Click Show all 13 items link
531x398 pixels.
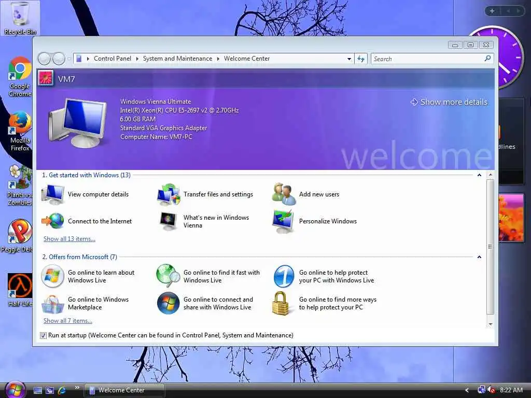pyautogui.click(x=69, y=238)
